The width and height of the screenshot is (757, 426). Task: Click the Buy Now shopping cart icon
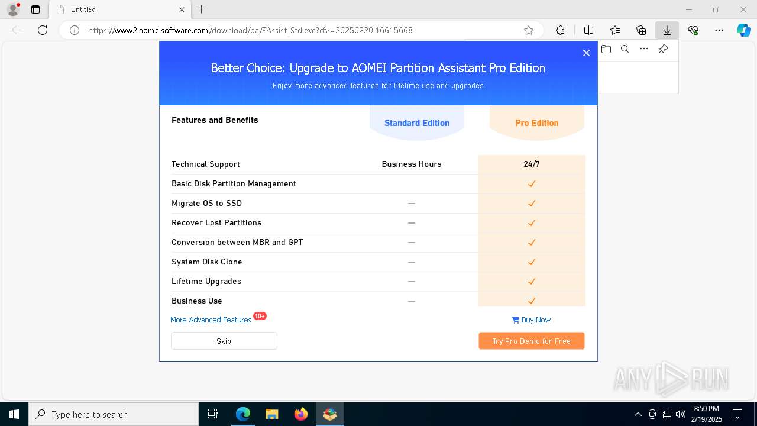[x=515, y=319]
